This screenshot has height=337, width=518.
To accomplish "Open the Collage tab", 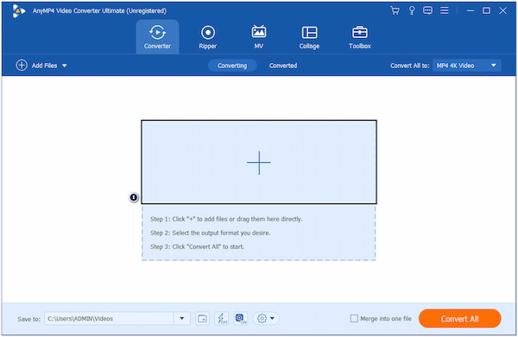I will point(309,37).
